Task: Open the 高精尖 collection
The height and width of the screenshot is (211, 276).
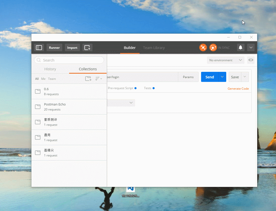Action: tap(69, 153)
